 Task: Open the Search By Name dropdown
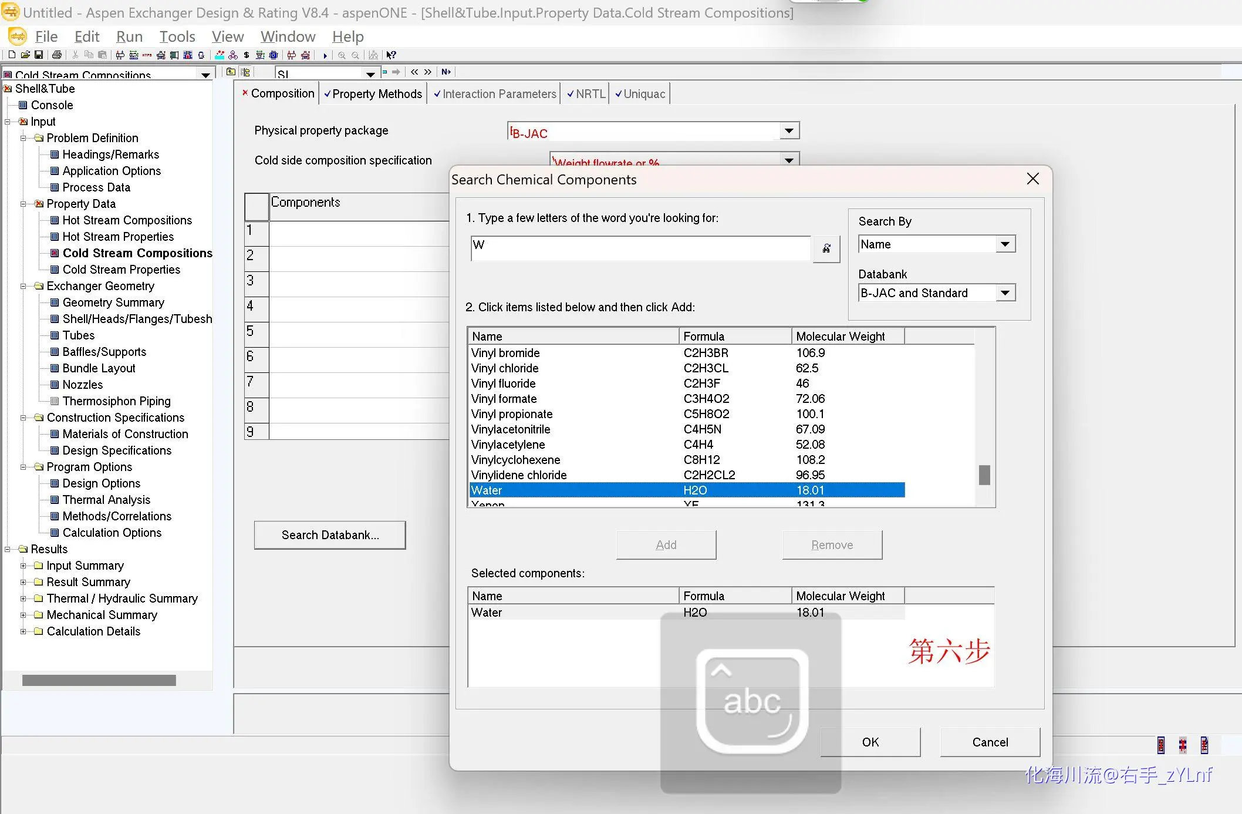[x=1005, y=244]
